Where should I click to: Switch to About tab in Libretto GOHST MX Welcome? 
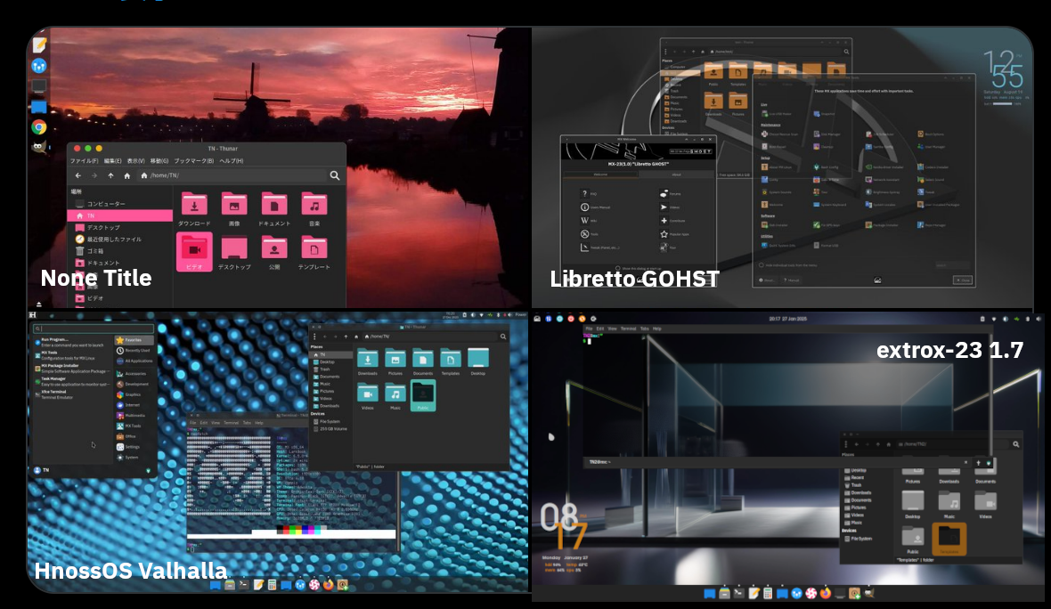[x=676, y=175]
